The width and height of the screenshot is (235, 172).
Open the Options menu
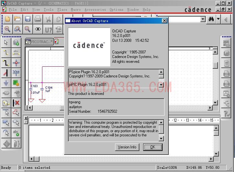point(116,9)
